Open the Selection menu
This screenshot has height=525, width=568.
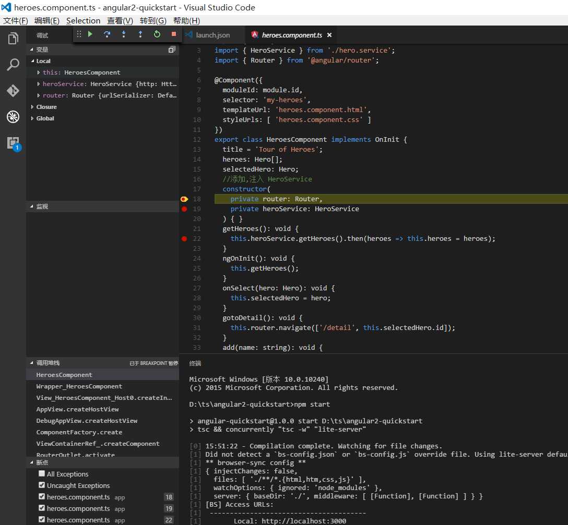point(84,21)
